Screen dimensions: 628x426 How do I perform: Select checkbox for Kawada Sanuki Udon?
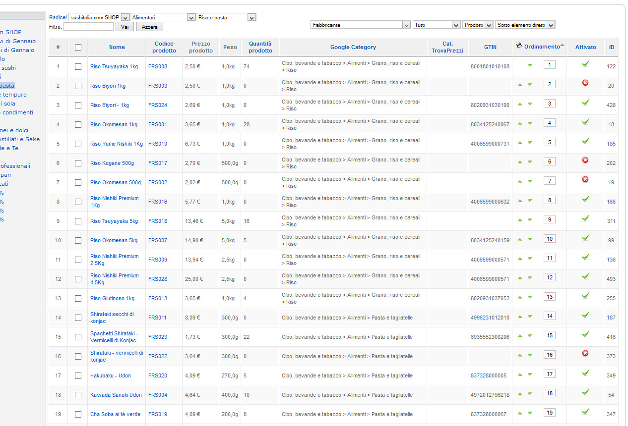(78, 395)
